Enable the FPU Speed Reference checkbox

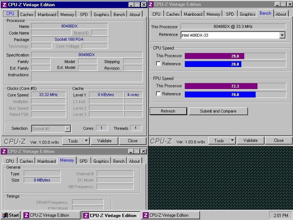(158, 94)
